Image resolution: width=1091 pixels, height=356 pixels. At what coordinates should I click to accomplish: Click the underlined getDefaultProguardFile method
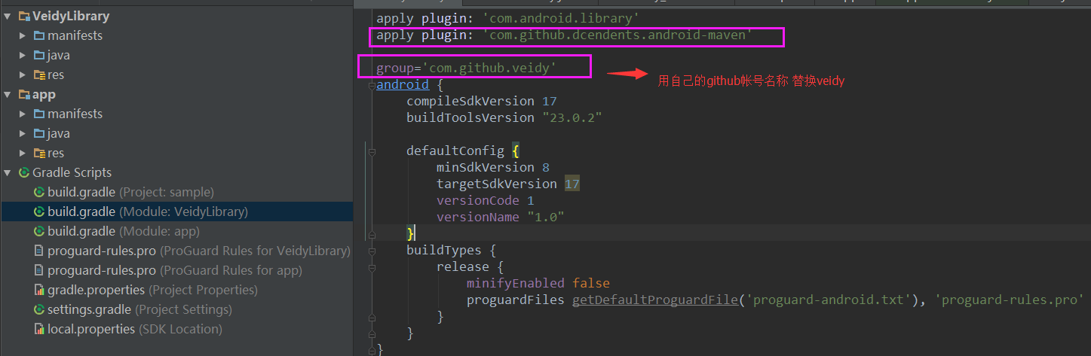pyautogui.click(x=654, y=300)
